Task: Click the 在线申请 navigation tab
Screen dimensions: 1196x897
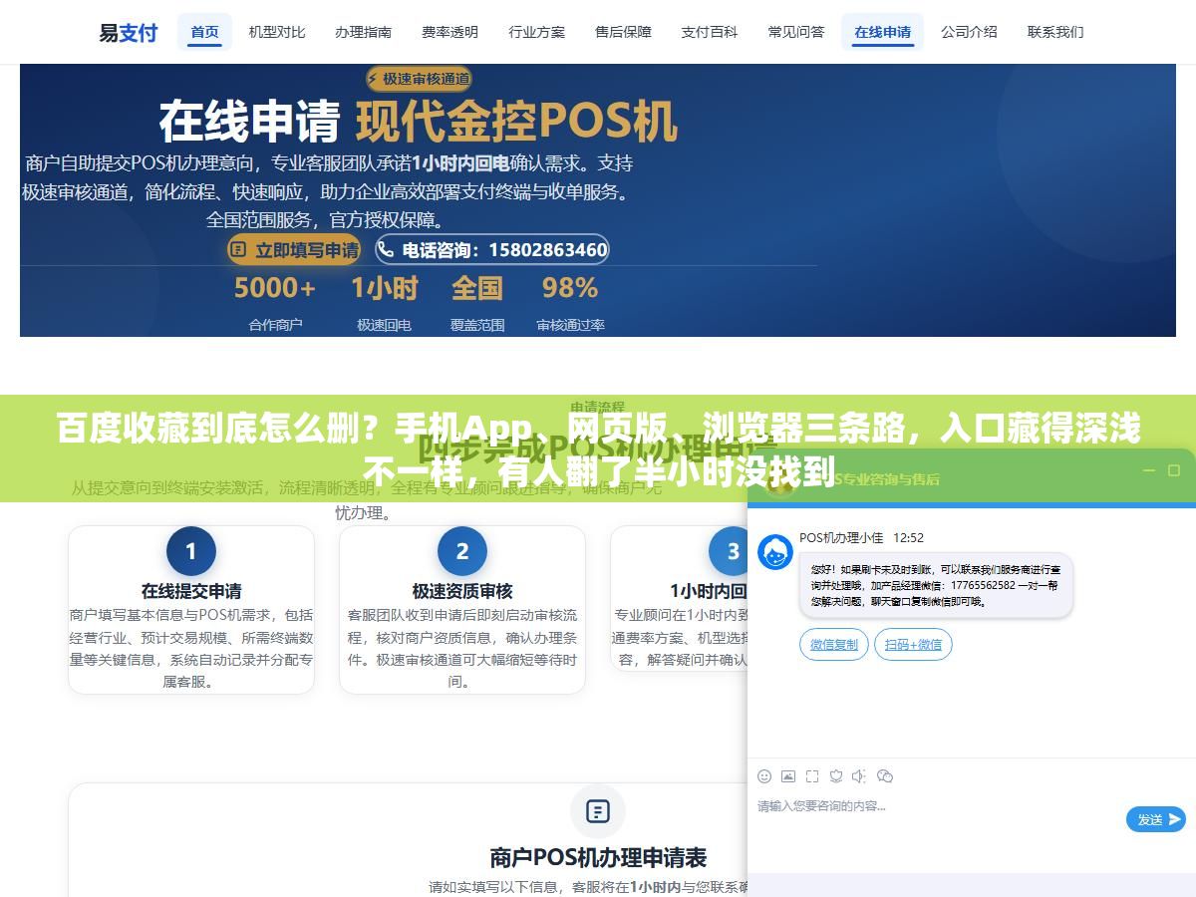Action: tap(883, 32)
